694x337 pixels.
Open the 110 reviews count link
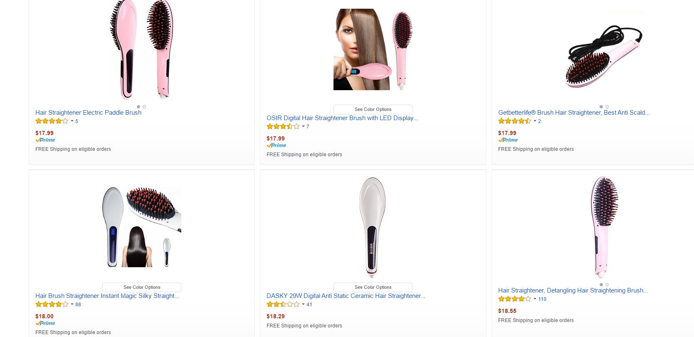[542, 299]
